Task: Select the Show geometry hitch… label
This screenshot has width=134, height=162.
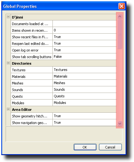Action: pyautogui.click(x=32, y=116)
